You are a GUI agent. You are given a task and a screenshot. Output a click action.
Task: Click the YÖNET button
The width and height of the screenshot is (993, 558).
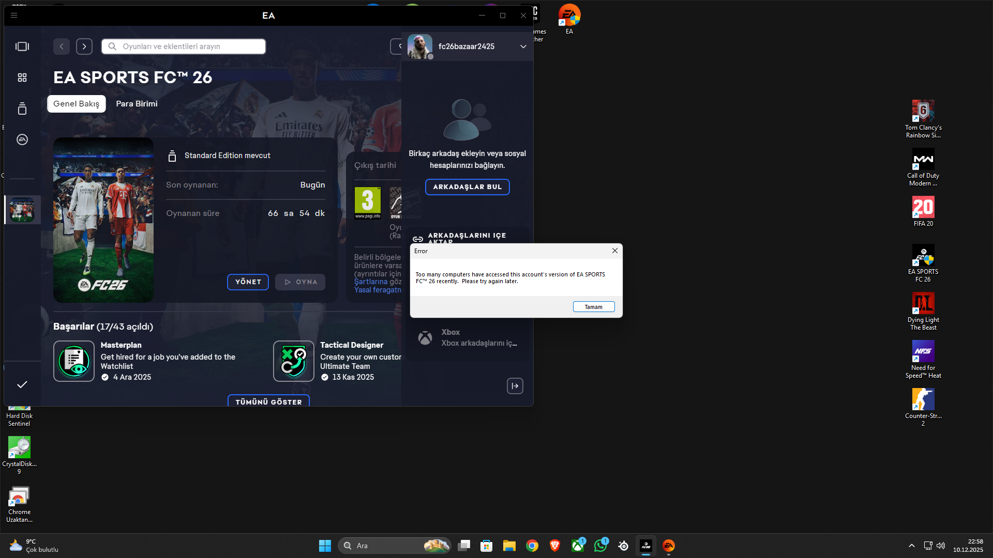pos(248,282)
